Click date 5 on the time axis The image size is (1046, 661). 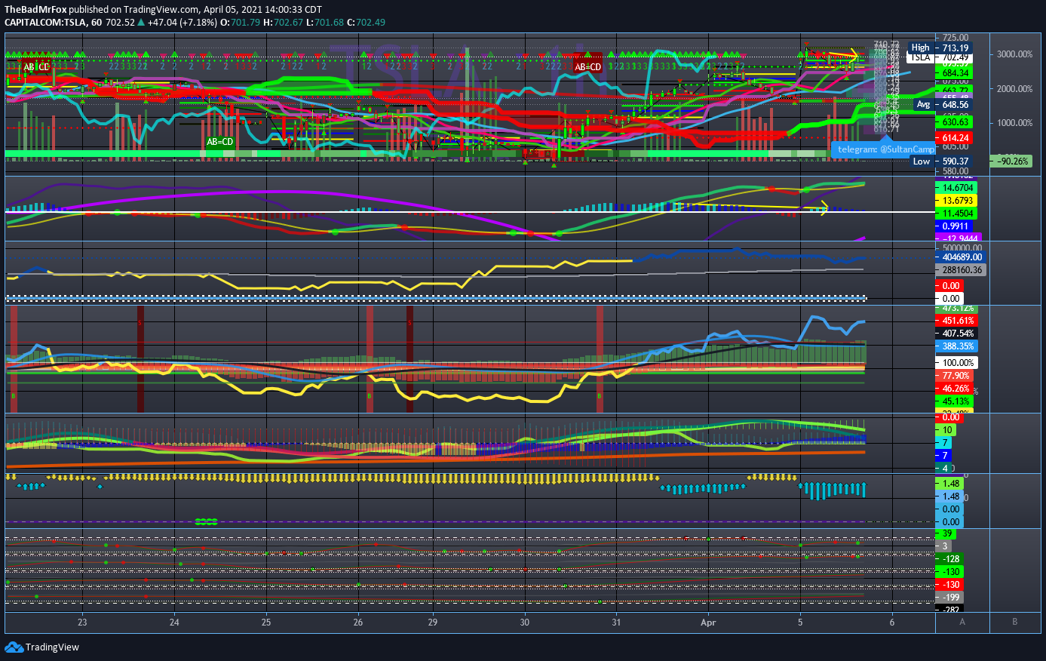click(x=801, y=623)
